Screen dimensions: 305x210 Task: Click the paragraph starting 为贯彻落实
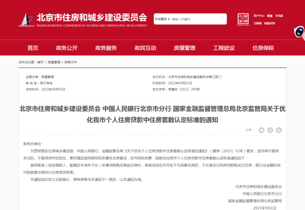point(151,155)
